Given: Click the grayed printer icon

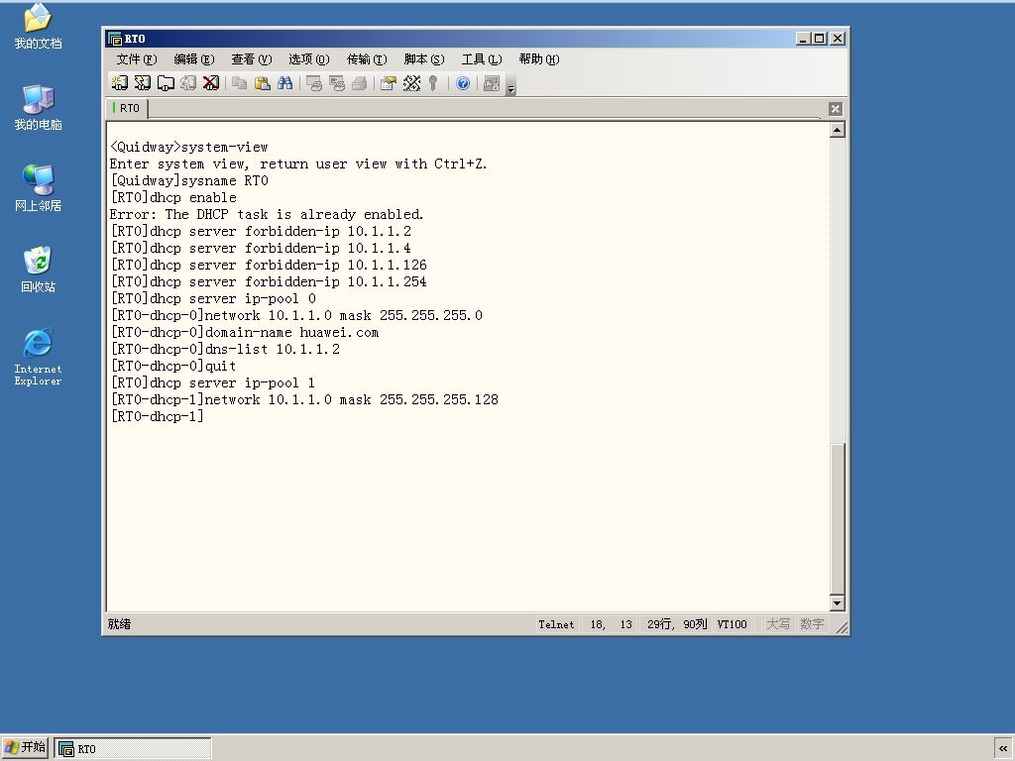Looking at the screenshot, I should [x=359, y=83].
